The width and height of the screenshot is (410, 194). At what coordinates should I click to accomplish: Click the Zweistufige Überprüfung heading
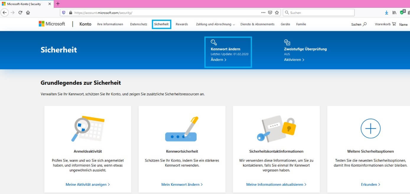(305, 49)
